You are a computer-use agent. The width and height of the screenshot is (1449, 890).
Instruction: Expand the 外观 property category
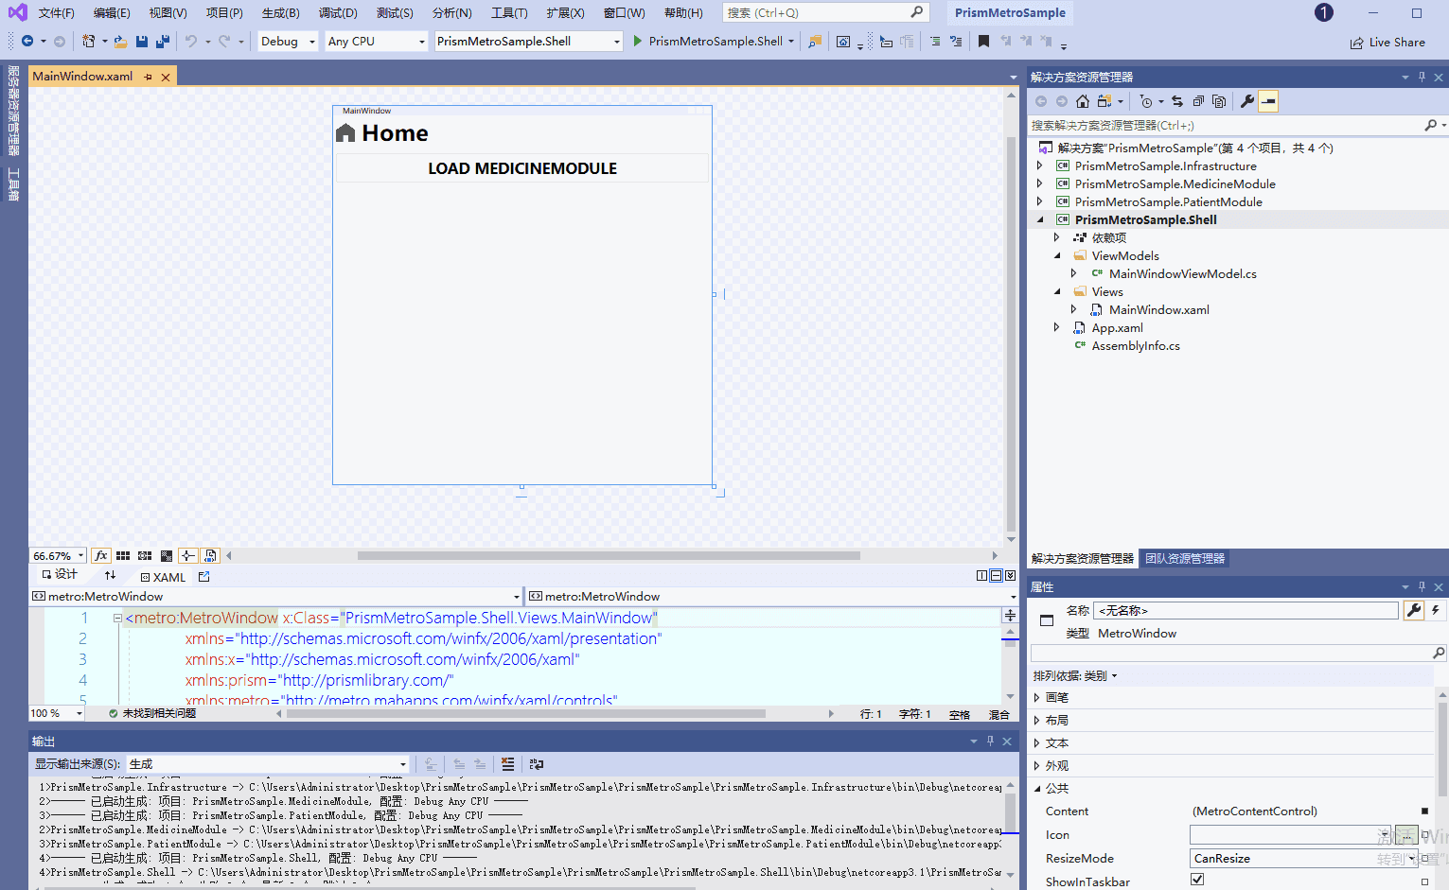pos(1037,765)
